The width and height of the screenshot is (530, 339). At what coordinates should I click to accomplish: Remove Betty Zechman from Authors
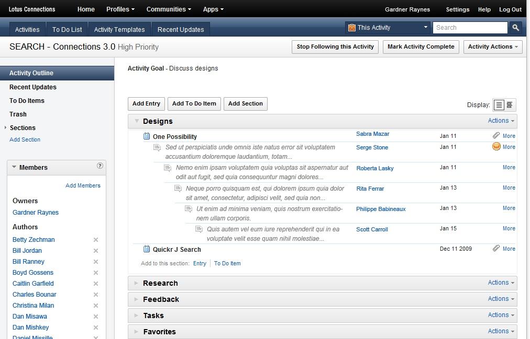tap(96, 240)
